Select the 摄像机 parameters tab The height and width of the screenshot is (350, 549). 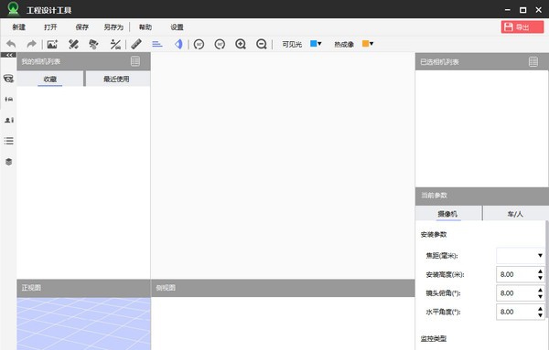tap(448, 214)
